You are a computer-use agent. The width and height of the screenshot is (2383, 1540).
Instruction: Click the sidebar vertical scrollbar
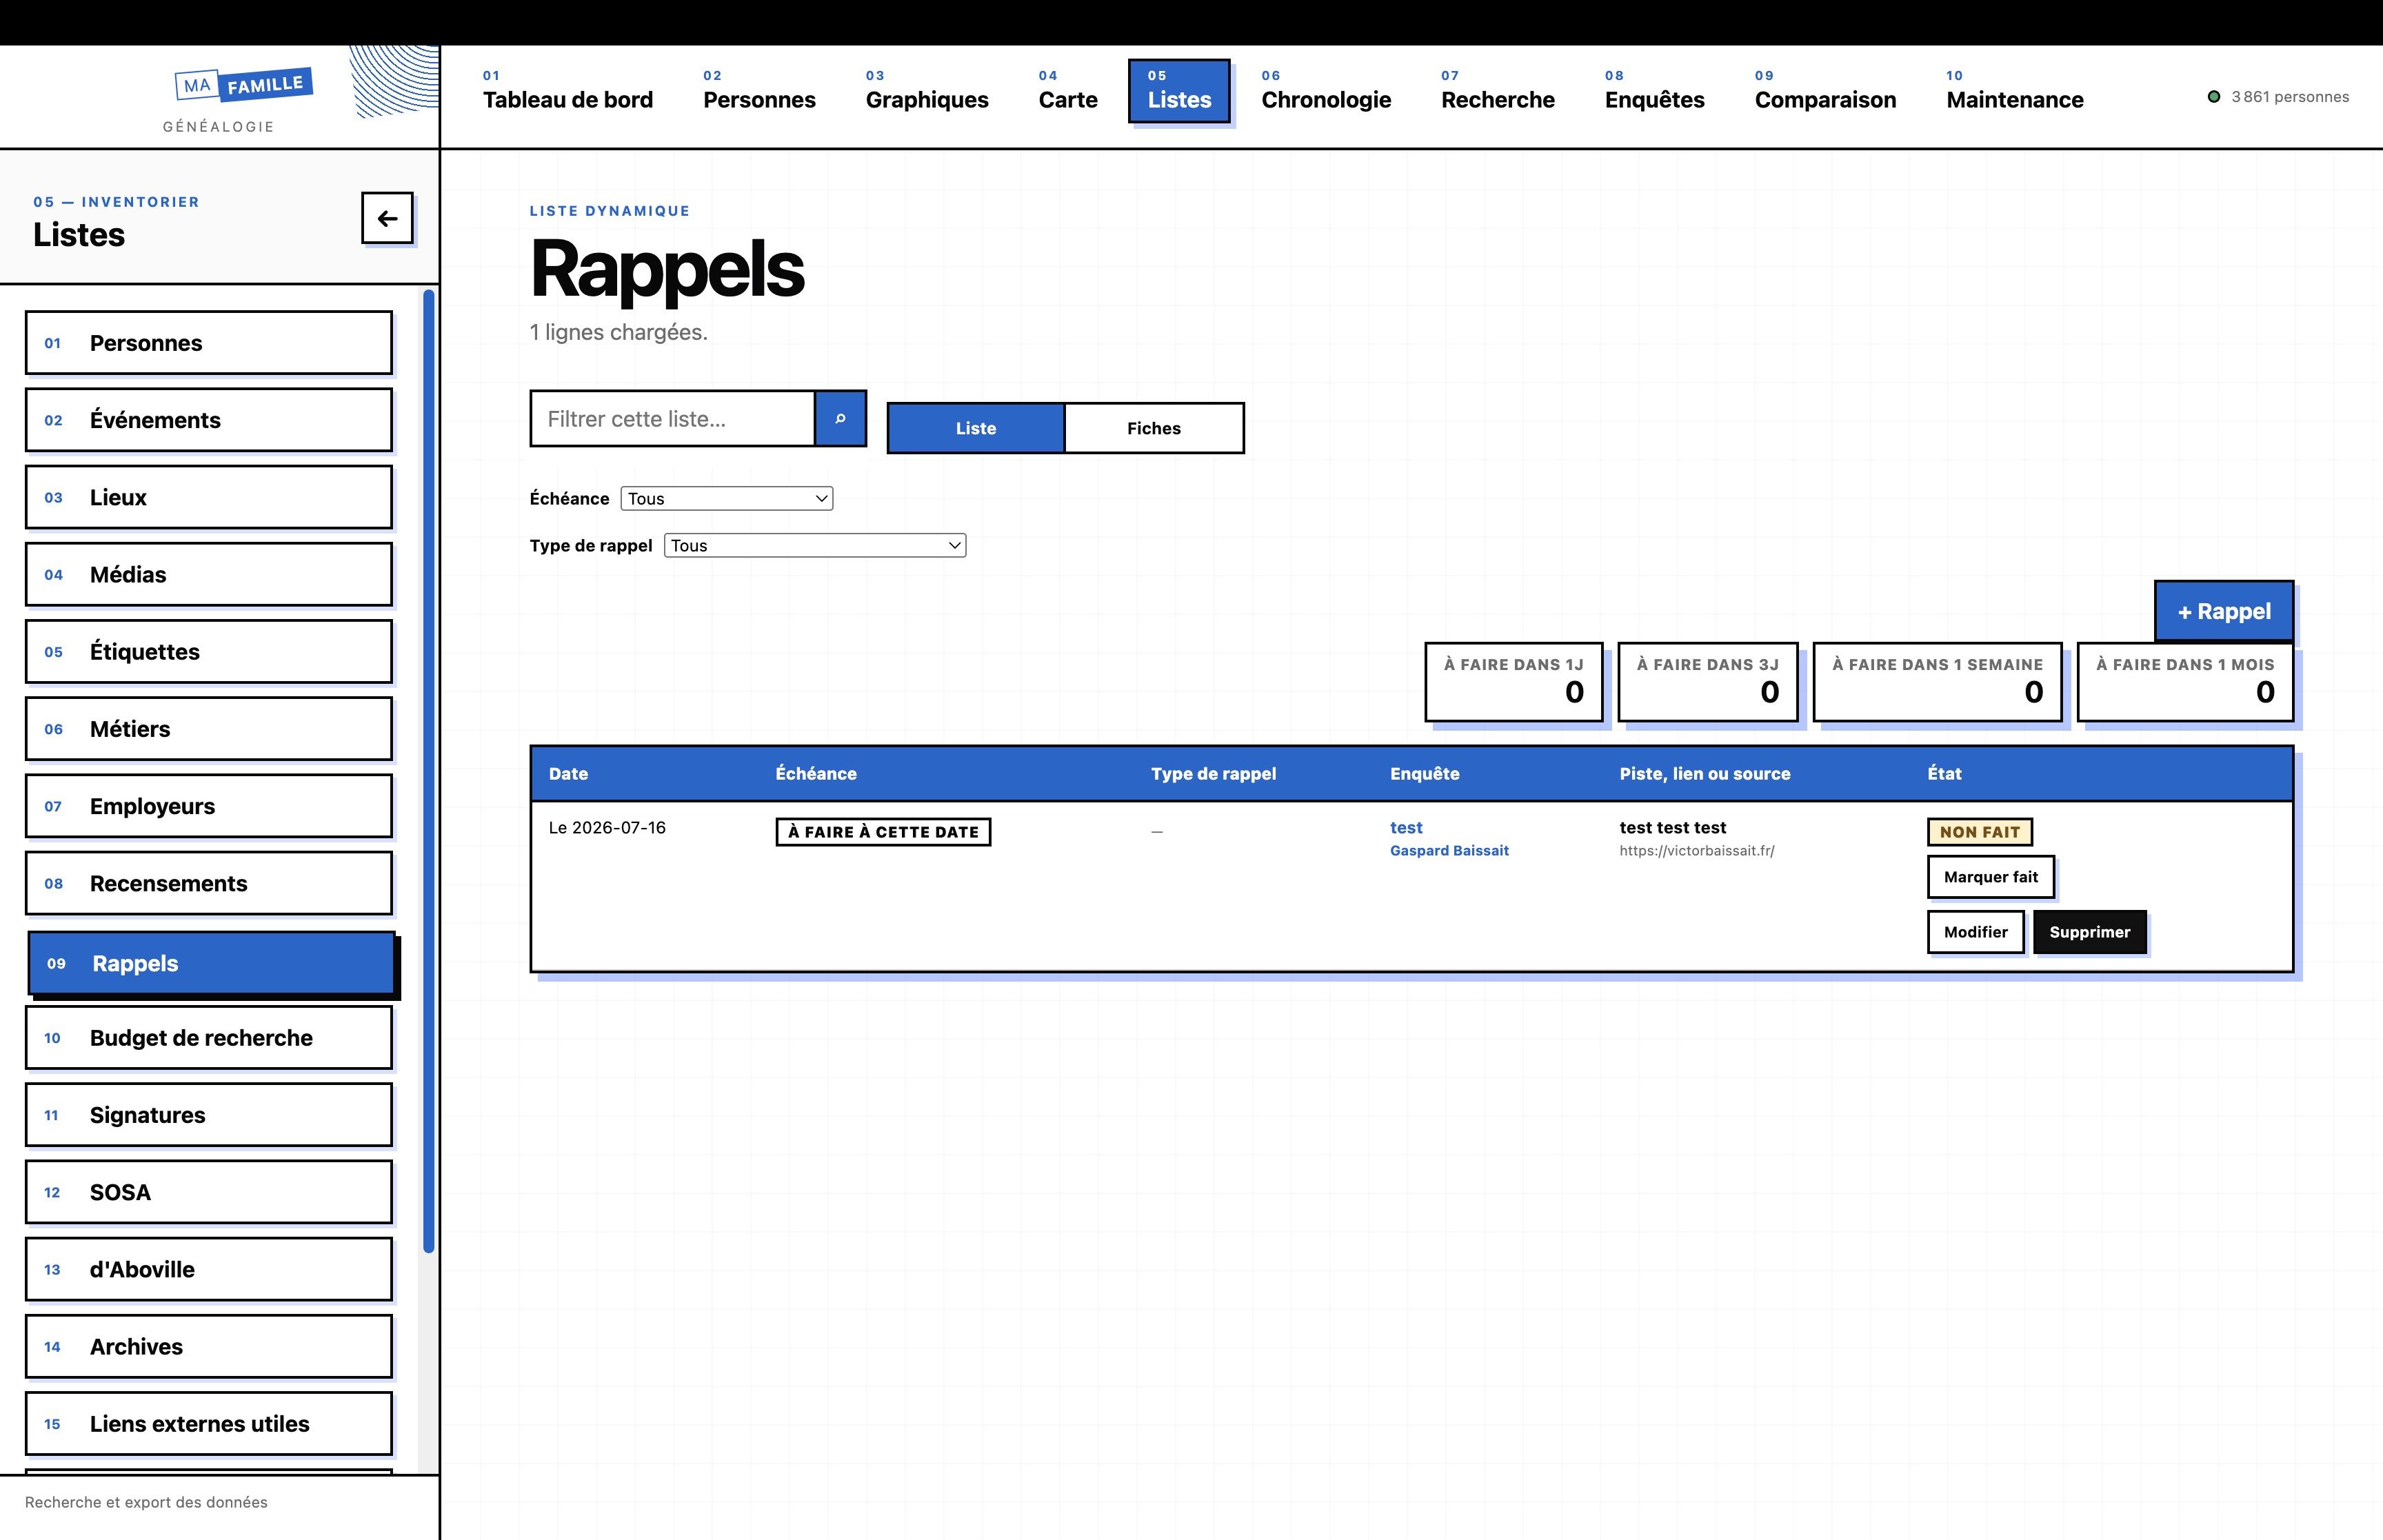click(x=429, y=770)
